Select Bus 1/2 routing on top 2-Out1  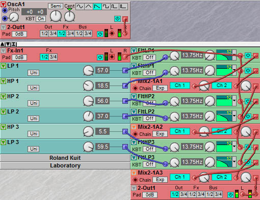[79, 34]
